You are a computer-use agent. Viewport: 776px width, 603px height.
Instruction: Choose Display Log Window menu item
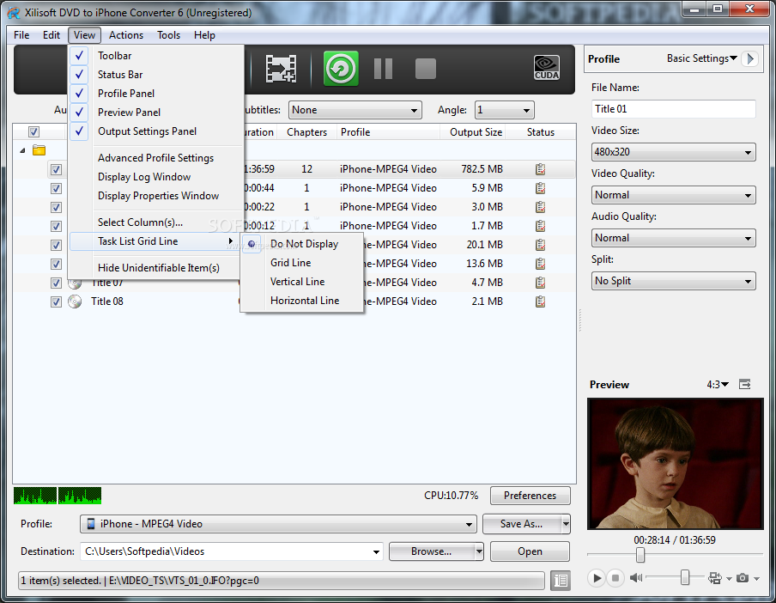point(155,177)
